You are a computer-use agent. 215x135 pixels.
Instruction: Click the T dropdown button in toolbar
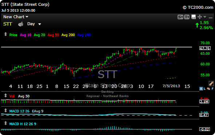click(x=187, y=17)
